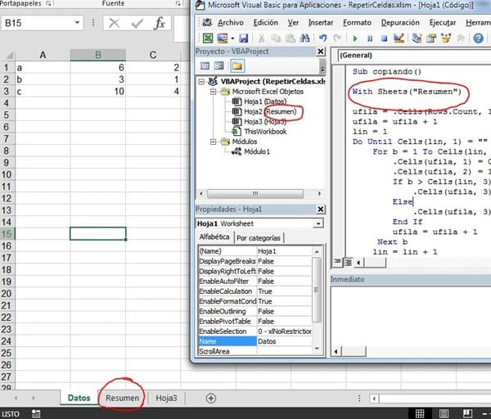This screenshot has width=491, height=419.
Task: Select the Por categorías properties tab
Action: coord(258,238)
